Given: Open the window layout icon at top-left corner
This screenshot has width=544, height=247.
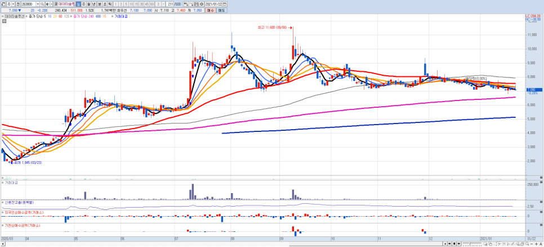Looking at the screenshot, I should pos(3,4).
